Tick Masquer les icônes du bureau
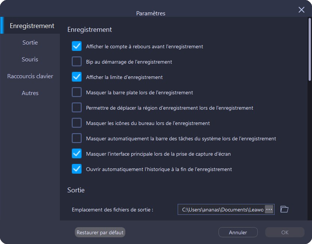 (x=77, y=123)
